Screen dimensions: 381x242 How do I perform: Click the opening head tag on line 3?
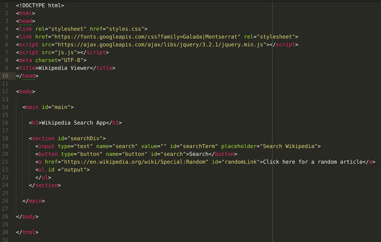[26, 21]
